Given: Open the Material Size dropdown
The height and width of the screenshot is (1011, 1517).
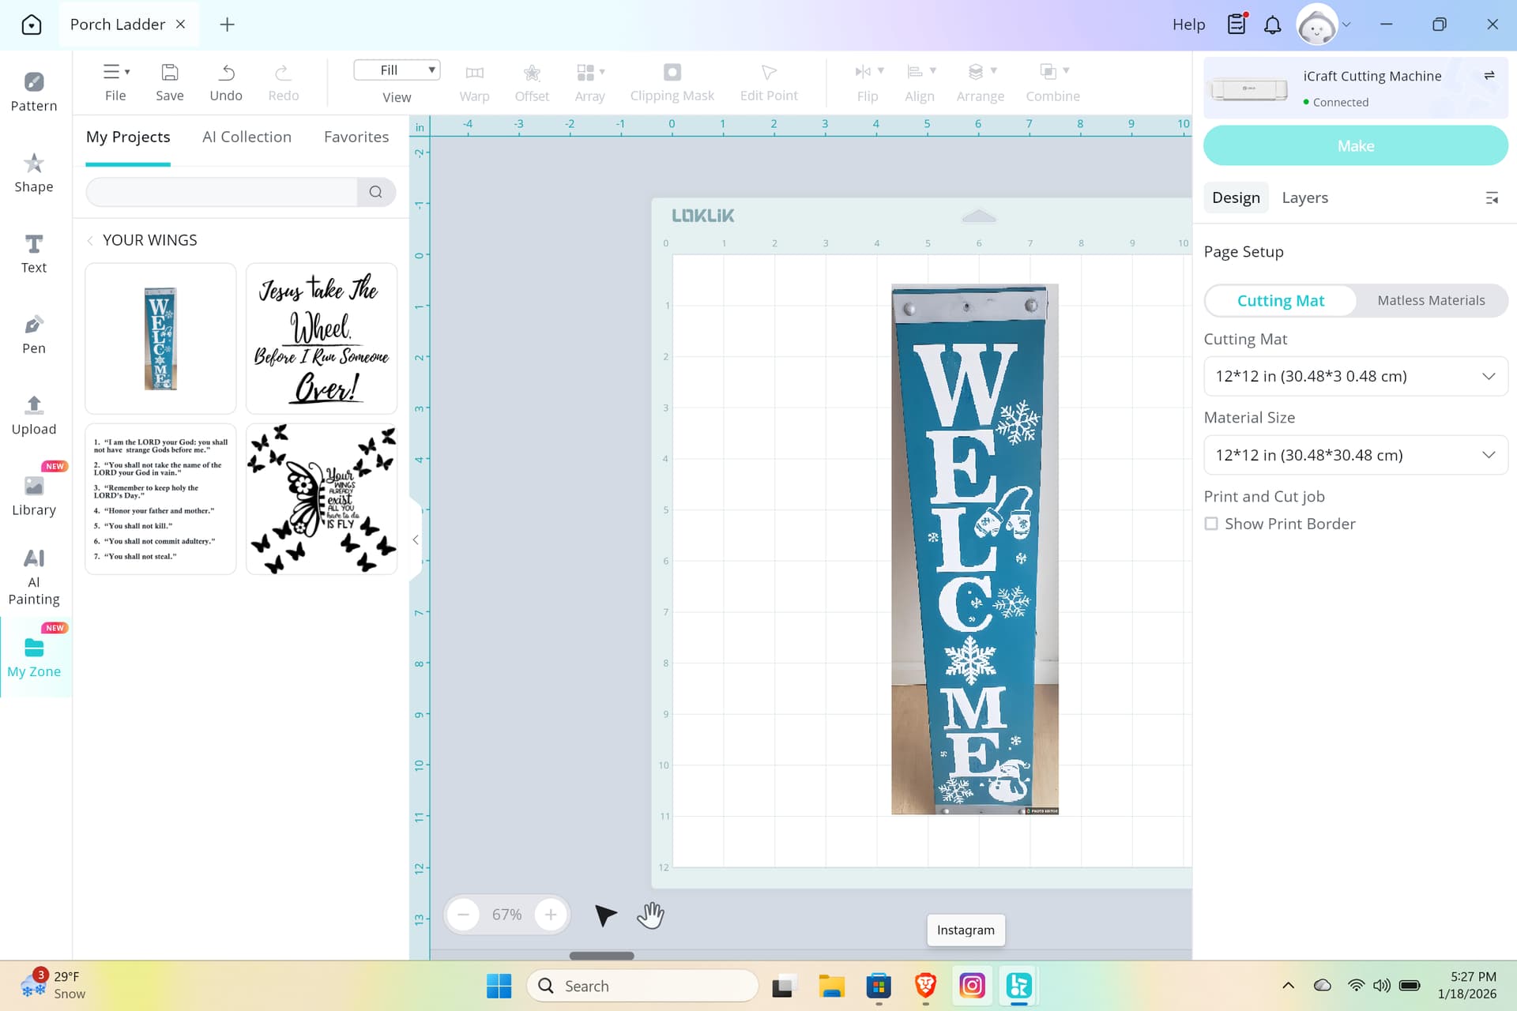Looking at the screenshot, I should pyautogui.click(x=1355, y=455).
